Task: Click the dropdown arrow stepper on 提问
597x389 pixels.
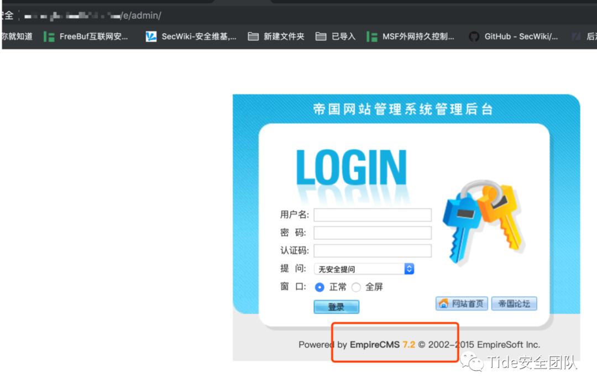Action: pyautogui.click(x=409, y=269)
